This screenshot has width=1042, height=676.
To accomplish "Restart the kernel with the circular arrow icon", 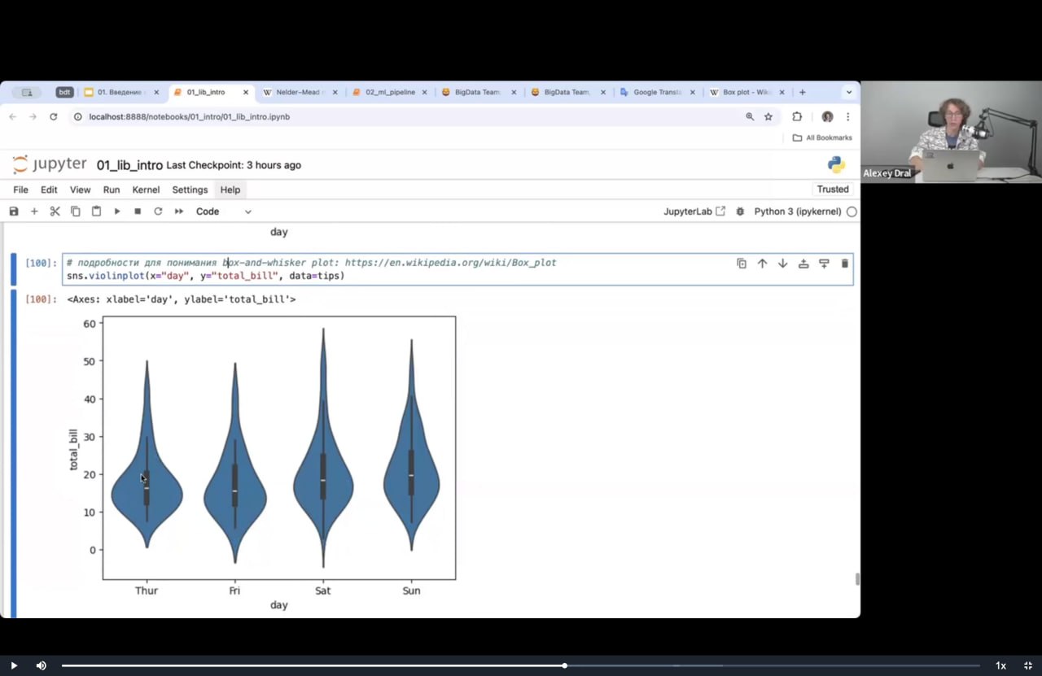I will tap(158, 212).
